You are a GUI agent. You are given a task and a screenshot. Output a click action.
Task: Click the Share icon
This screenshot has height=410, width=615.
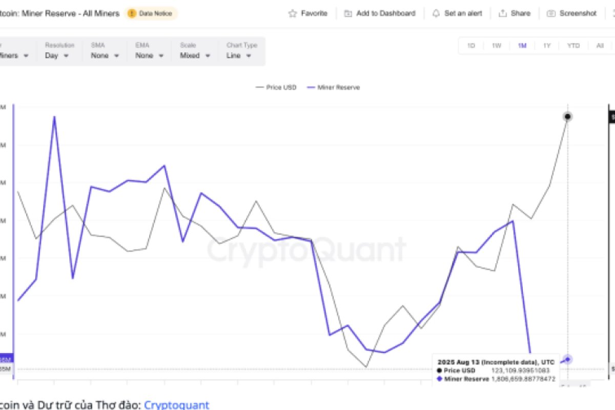point(503,14)
